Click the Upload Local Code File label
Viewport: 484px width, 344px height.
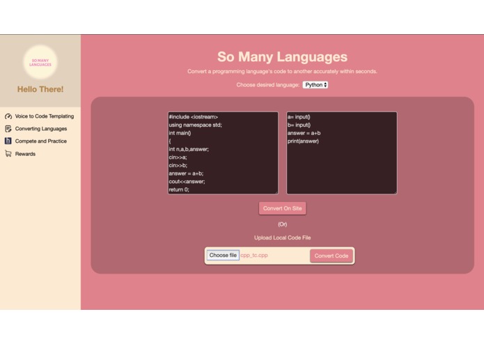coord(283,237)
